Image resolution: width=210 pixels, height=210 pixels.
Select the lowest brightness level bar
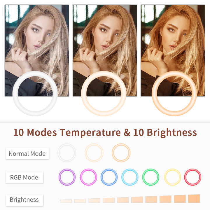click(x=66, y=201)
